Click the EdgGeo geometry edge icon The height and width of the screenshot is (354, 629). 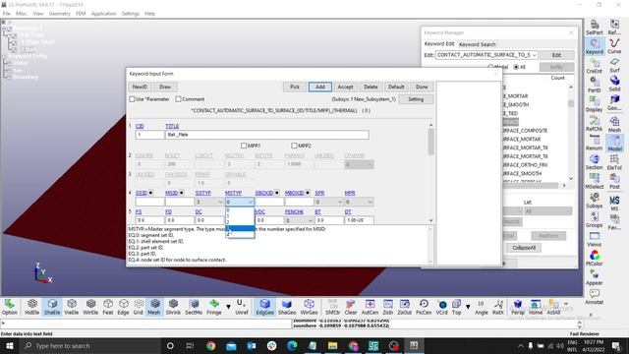click(x=264, y=307)
